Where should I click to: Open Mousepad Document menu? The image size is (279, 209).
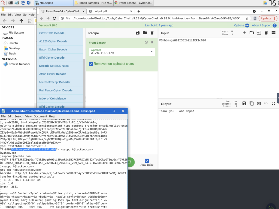tap(40, 116)
